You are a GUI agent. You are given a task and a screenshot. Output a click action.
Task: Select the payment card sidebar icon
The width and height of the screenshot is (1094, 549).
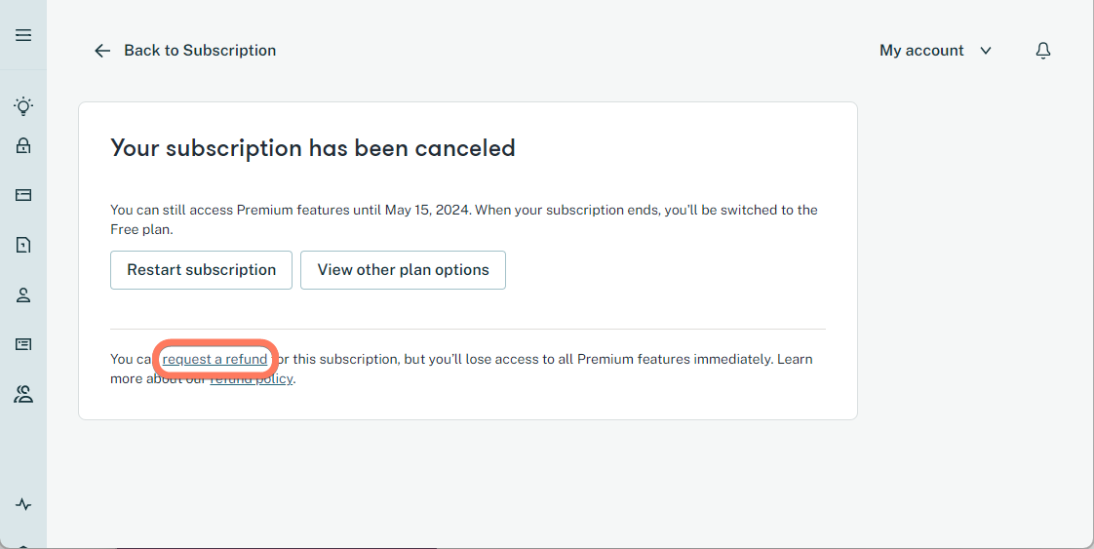23,195
